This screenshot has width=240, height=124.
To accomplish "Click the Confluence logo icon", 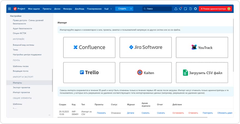I will coord(75,47).
